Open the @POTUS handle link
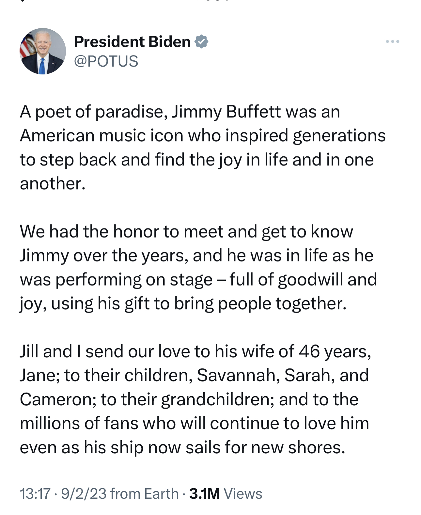Screen dimensions: 421x515 pos(106,61)
